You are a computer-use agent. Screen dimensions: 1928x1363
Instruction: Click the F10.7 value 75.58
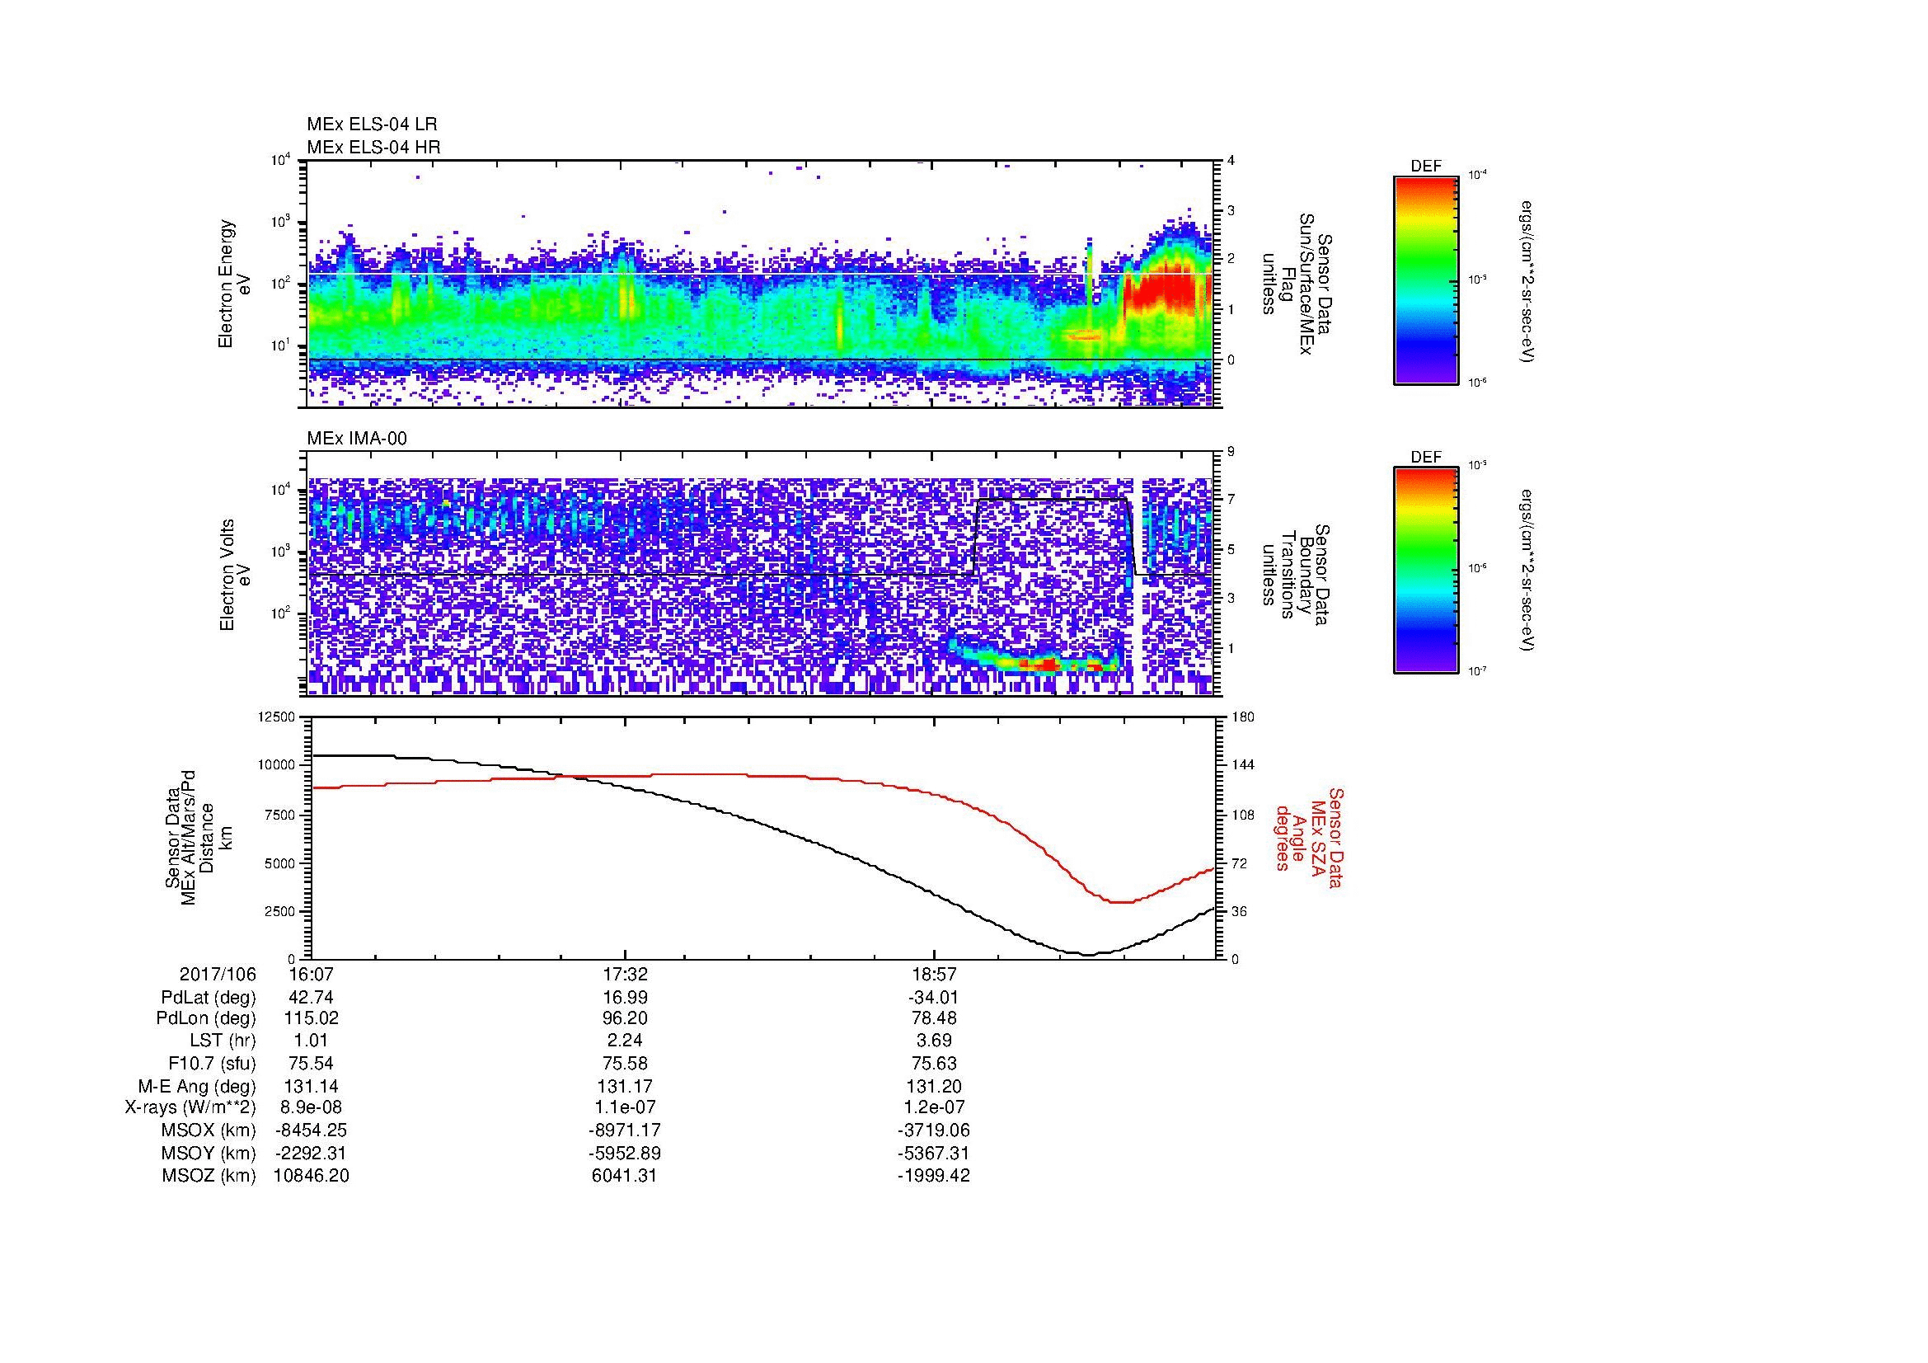624,1063
